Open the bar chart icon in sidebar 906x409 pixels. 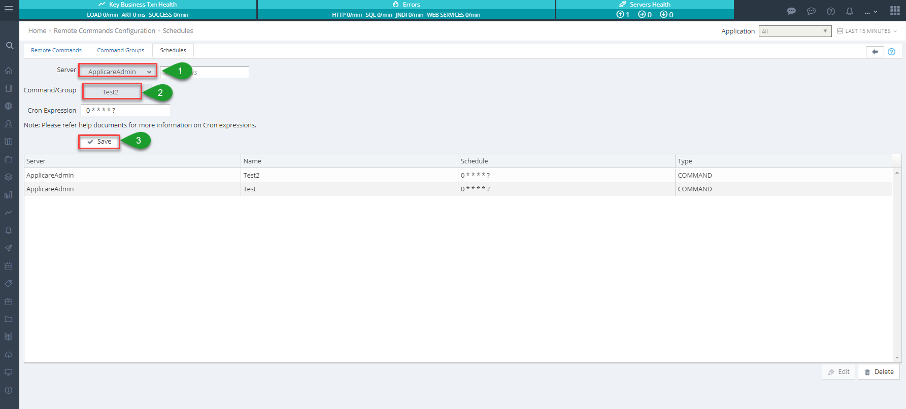[x=9, y=195]
